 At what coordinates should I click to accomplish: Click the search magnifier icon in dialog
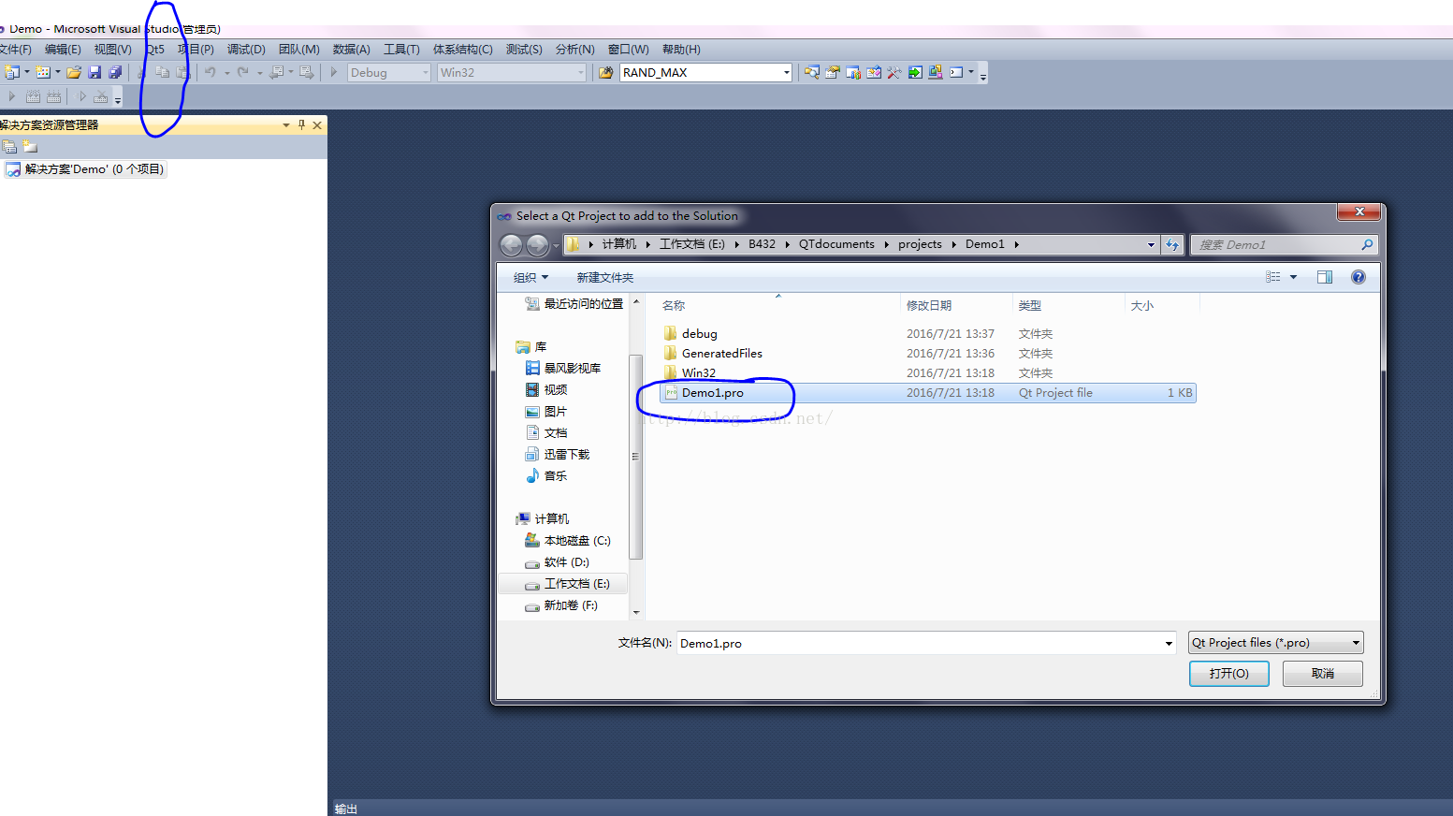pos(1367,244)
